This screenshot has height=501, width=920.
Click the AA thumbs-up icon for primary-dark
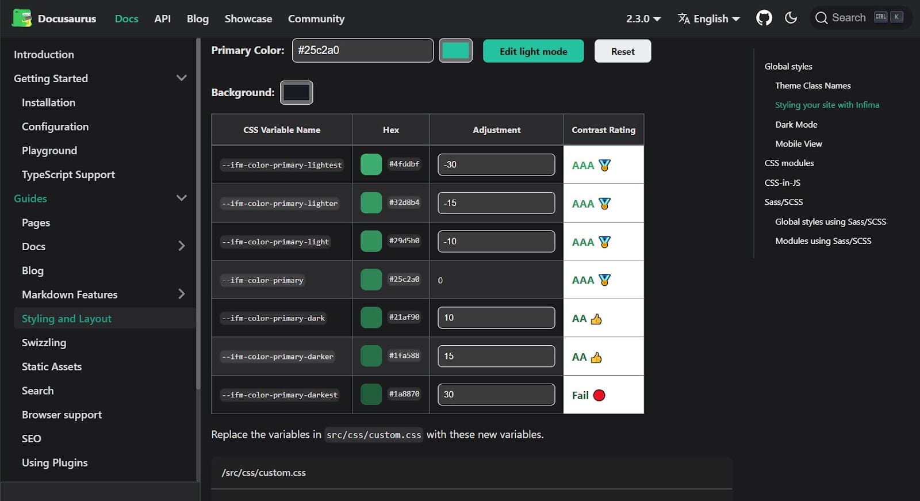[596, 319]
